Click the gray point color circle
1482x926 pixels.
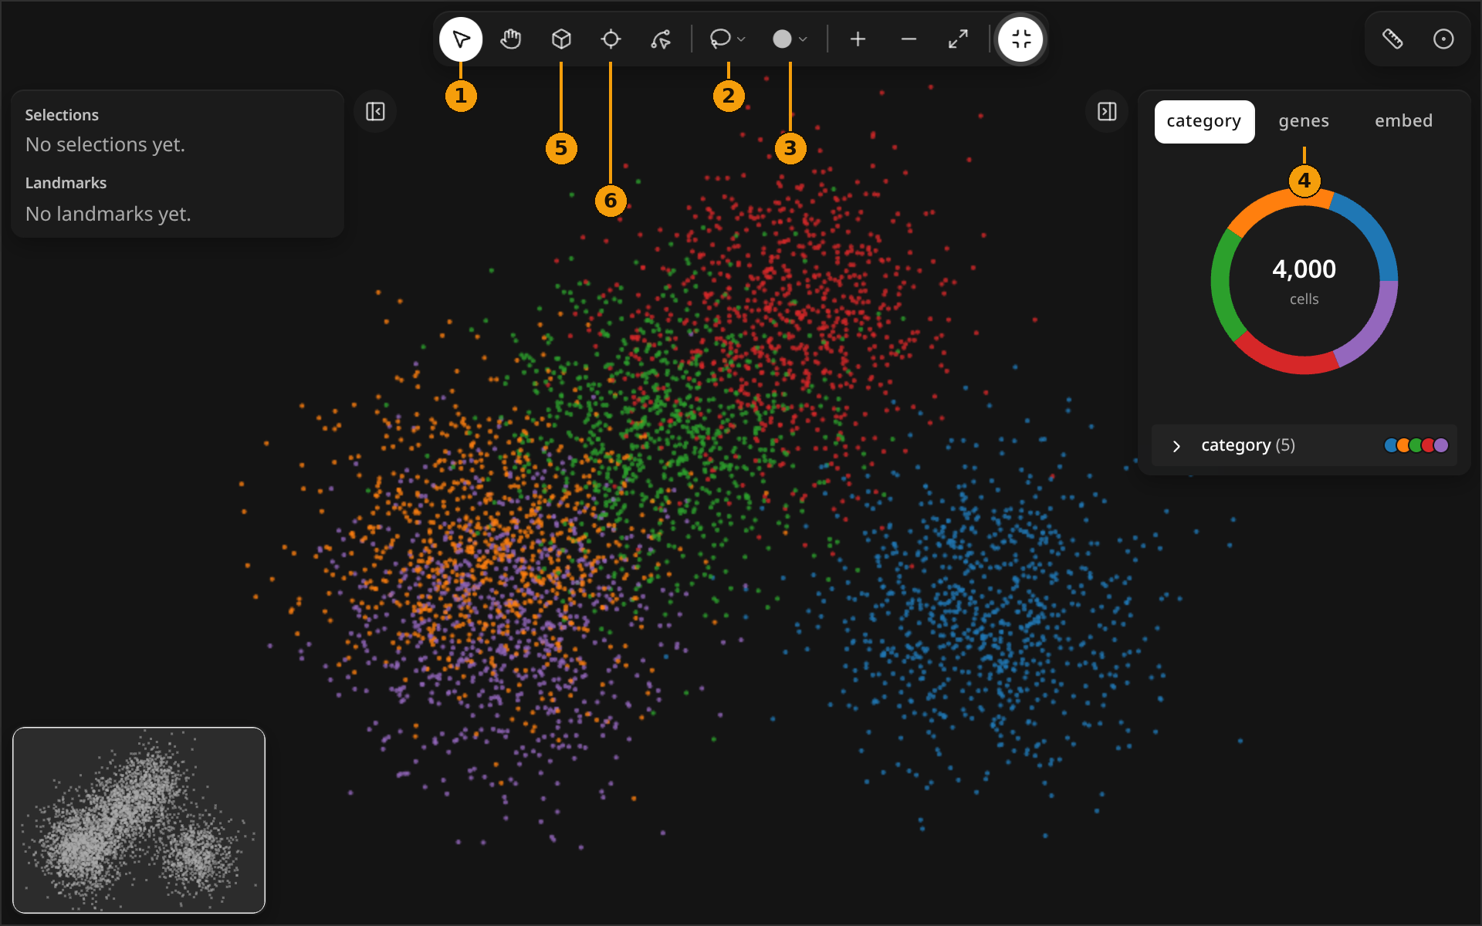click(782, 39)
